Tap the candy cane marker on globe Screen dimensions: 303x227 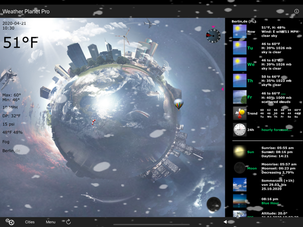93,122
